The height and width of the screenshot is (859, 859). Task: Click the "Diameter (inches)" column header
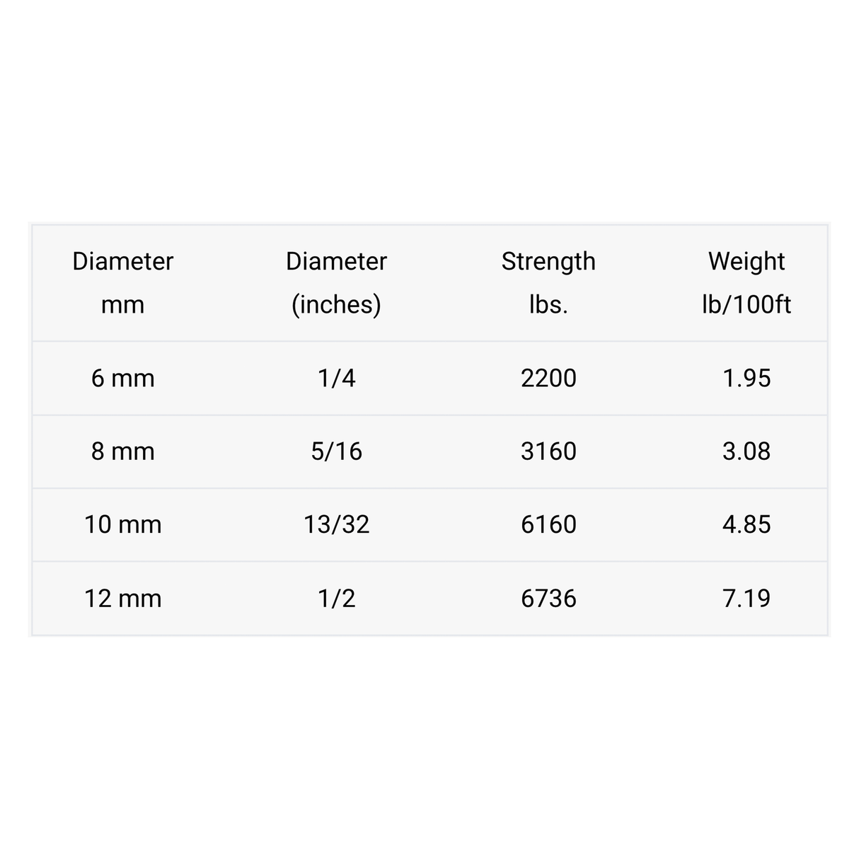pyautogui.click(x=336, y=282)
